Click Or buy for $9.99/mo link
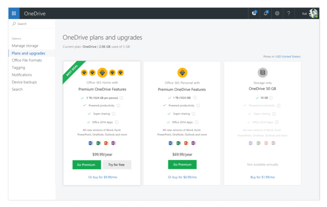The width and height of the screenshot is (327, 207). (103, 177)
